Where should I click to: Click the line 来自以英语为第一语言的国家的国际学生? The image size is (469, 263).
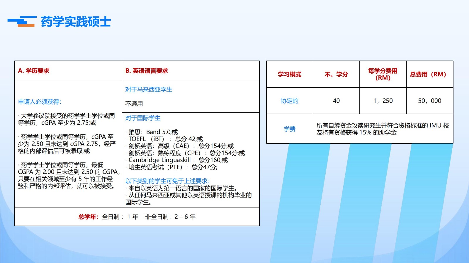pyautogui.click(x=181, y=188)
